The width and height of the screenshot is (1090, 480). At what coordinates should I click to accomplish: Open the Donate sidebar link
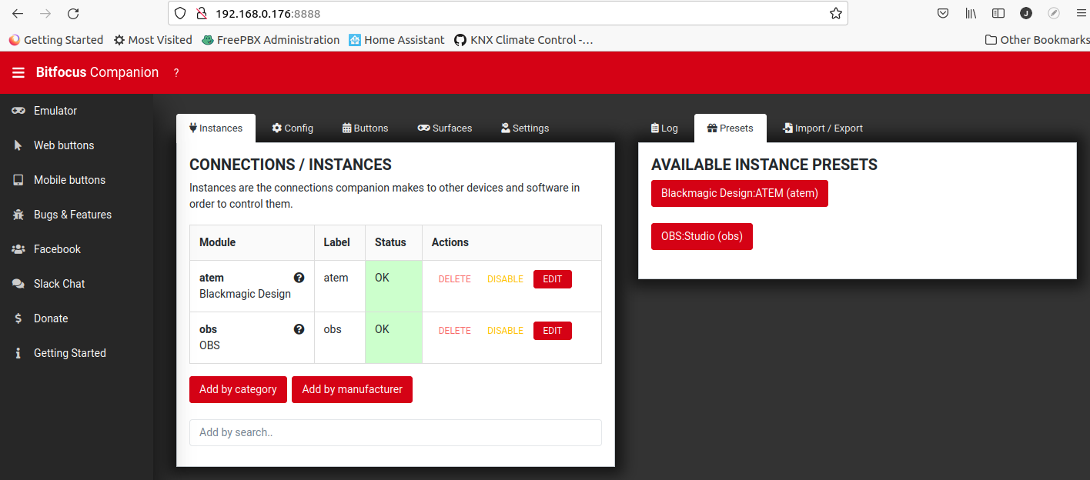pos(77,318)
